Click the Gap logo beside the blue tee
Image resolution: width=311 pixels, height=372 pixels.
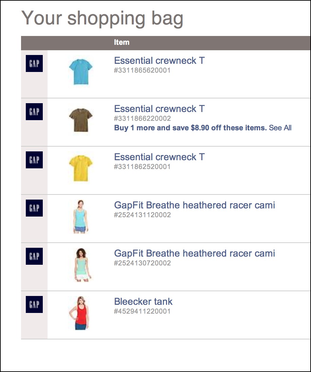click(34, 63)
